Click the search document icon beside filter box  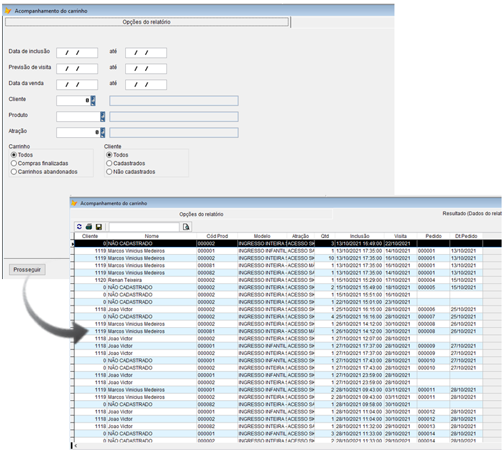[186, 227]
